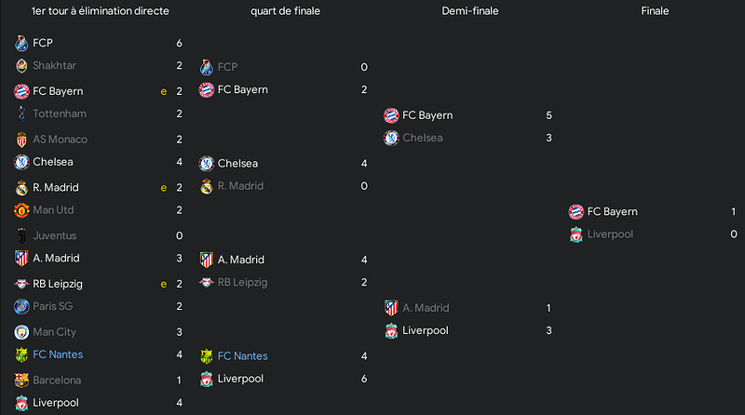Image resolution: width=745 pixels, height=415 pixels.
Task: Click AS Monaco's club badge
Action: (21, 140)
